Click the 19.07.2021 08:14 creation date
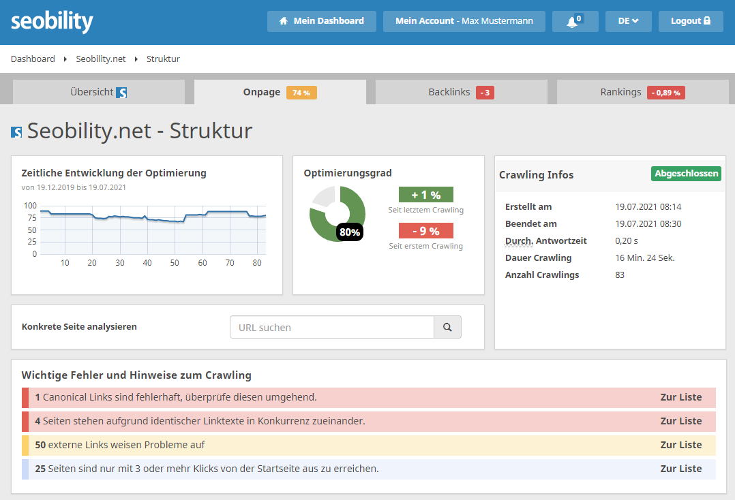735x500 pixels. coord(648,207)
